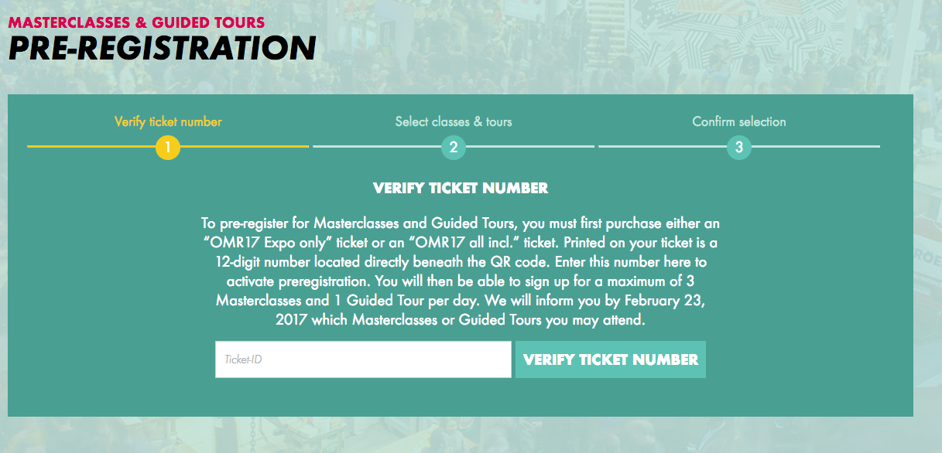
Task: Click progress line left of step 2 circle
Action: coord(376,146)
